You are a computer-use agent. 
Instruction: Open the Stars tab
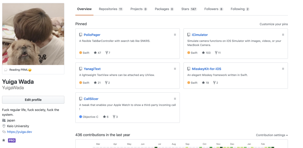point(189,9)
